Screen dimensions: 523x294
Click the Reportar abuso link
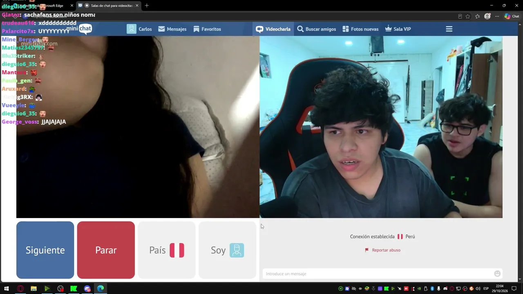pos(382,250)
